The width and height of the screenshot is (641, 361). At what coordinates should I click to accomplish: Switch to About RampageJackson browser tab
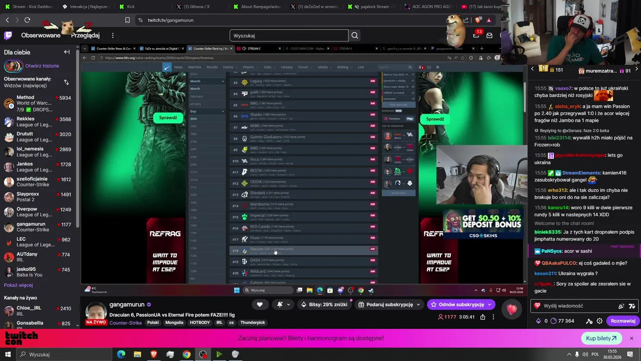tap(256, 7)
